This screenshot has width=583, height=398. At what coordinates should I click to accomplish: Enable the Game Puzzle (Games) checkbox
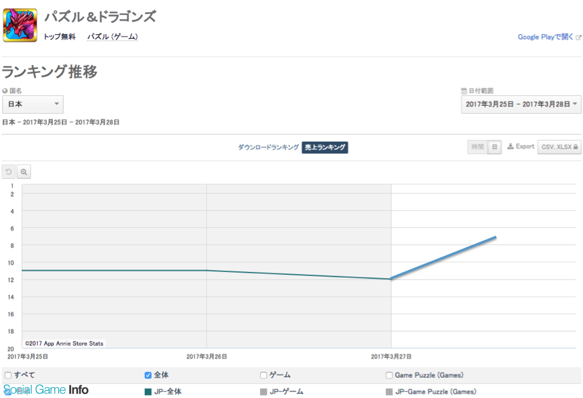tap(389, 375)
